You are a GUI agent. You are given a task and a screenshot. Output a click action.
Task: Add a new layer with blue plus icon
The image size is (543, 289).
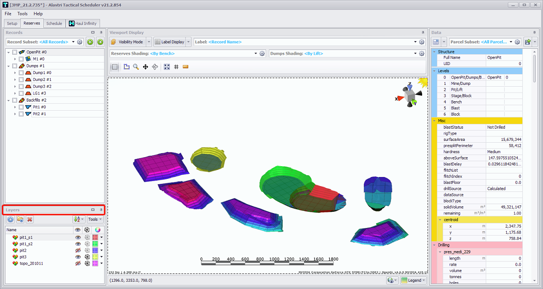coord(10,219)
